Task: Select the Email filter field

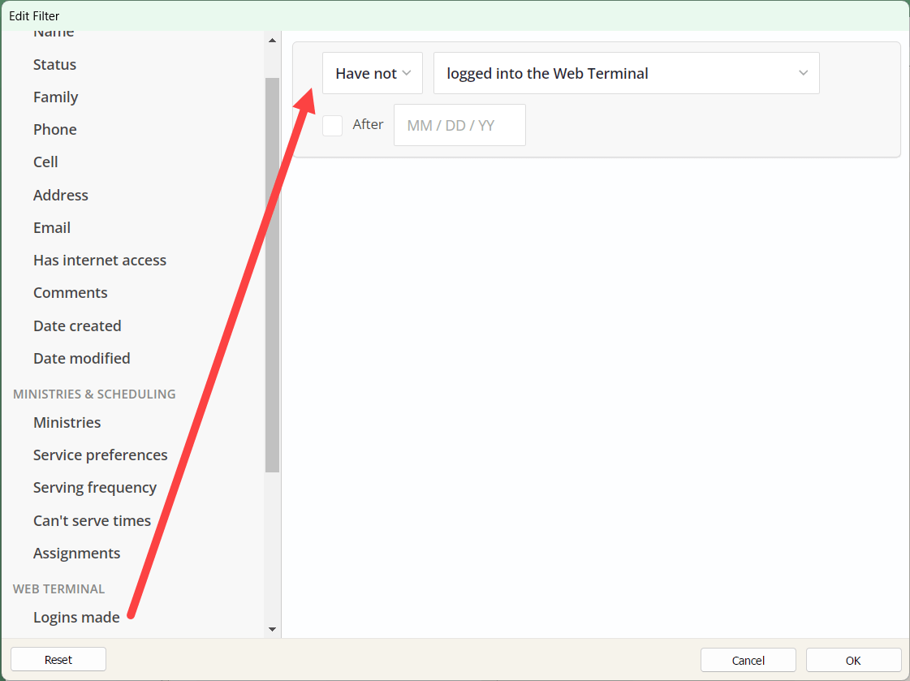Action: click(x=51, y=227)
